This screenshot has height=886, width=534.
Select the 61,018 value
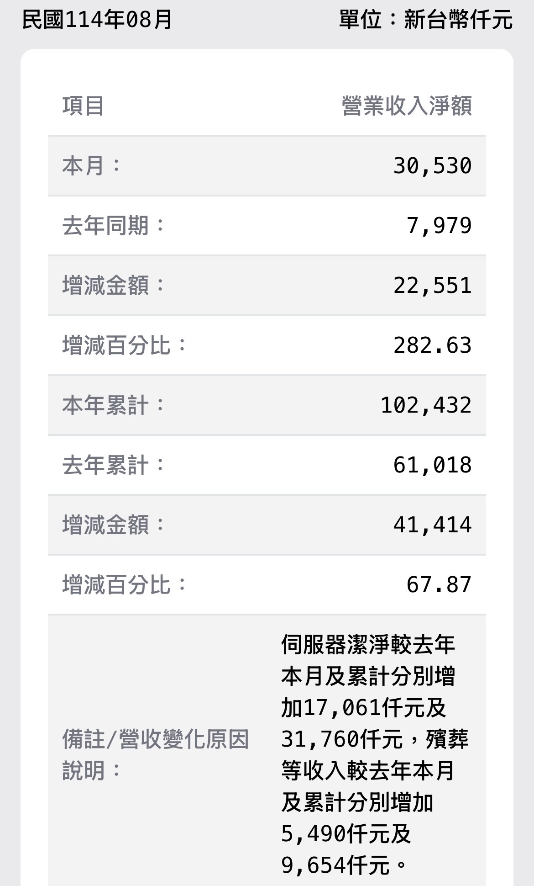(x=432, y=465)
